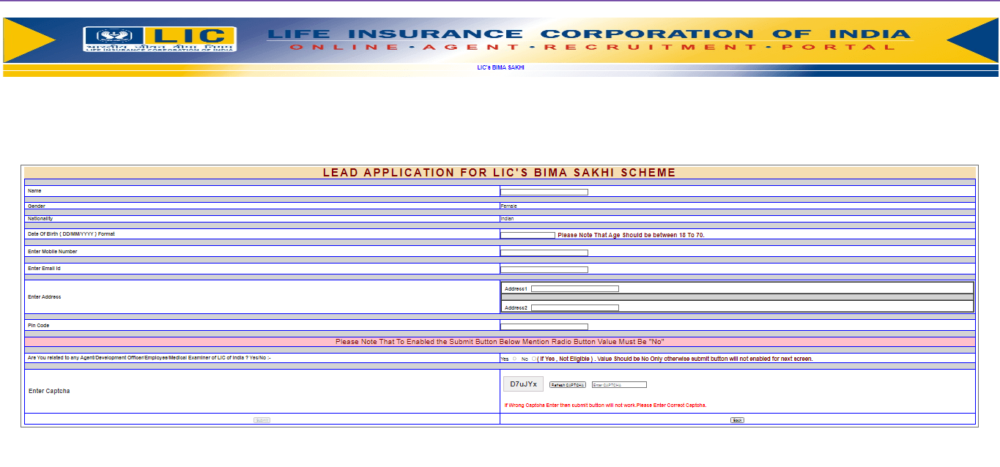Click the Female gender value
The image size is (1000, 467).
pyautogui.click(x=508, y=206)
